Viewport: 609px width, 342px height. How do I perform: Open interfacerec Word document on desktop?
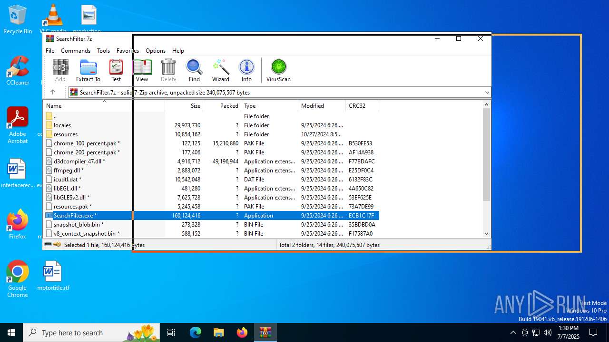coord(18,173)
